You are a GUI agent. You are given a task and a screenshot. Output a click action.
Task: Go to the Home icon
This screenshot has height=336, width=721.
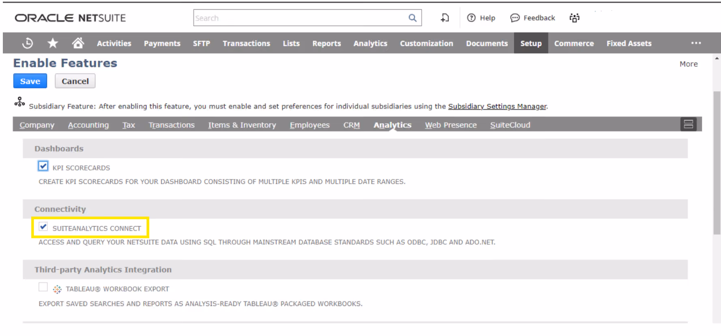(78, 43)
